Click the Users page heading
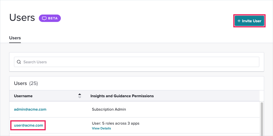273x136 pixels. [x=22, y=18]
